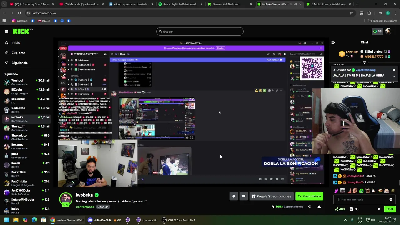Collapse the gift leaderboard handle
400x225 pixels.
point(364,62)
